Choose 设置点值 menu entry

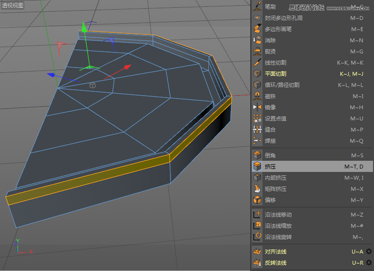click(x=313, y=119)
